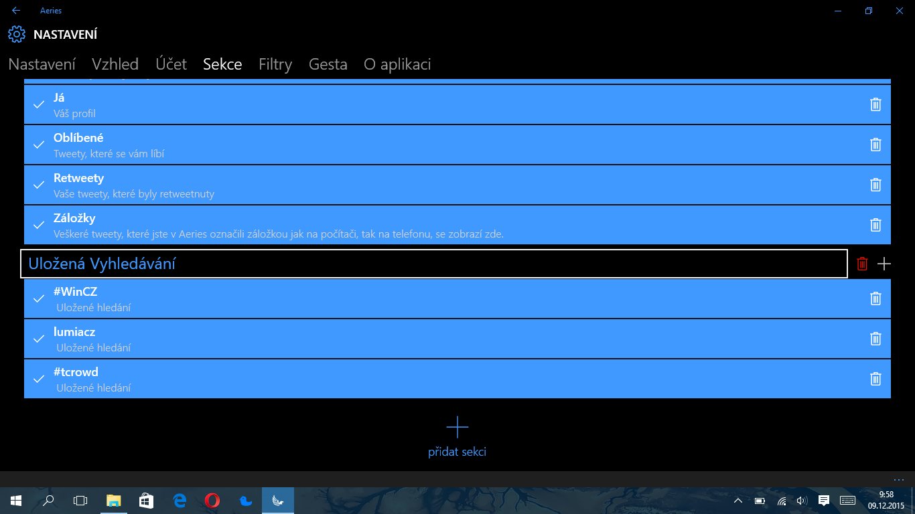Delete the lumiacz saved search
The width and height of the screenshot is (915, 514).
[x=875, y=339]
